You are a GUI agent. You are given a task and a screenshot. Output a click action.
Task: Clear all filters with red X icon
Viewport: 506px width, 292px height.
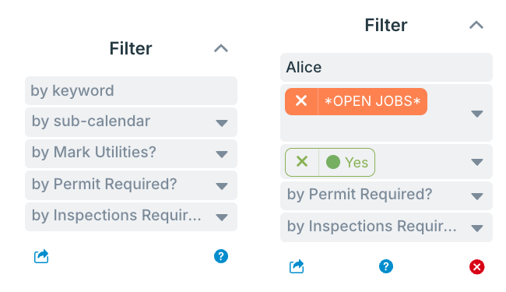tap(476, 267)
